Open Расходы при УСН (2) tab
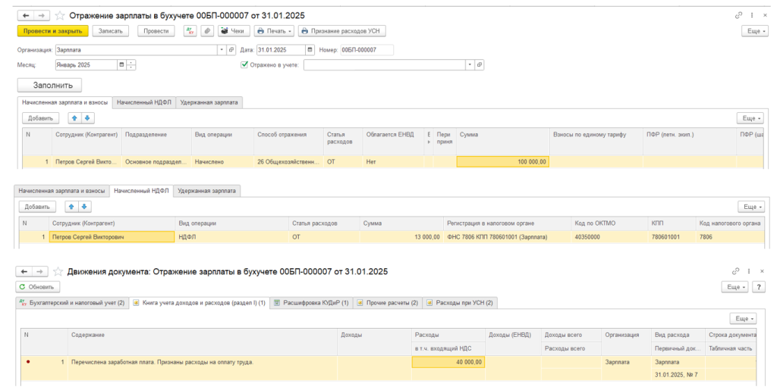 [x=459, y=302]
